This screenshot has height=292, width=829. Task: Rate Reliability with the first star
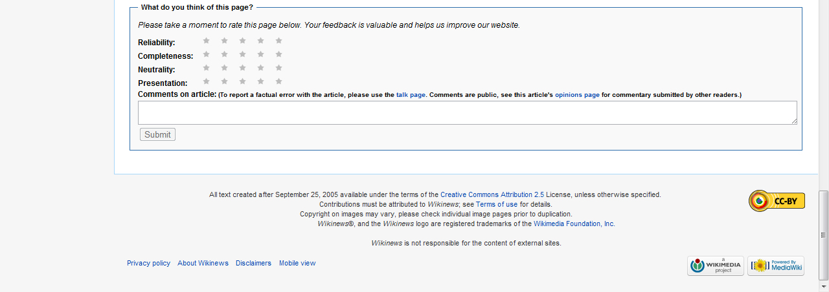point(207,41)
